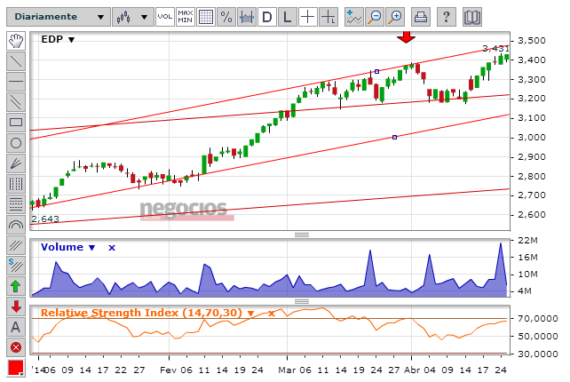Click the 3,431 high price label
This screenshot has width=570, height=382.
pos(495,49)
